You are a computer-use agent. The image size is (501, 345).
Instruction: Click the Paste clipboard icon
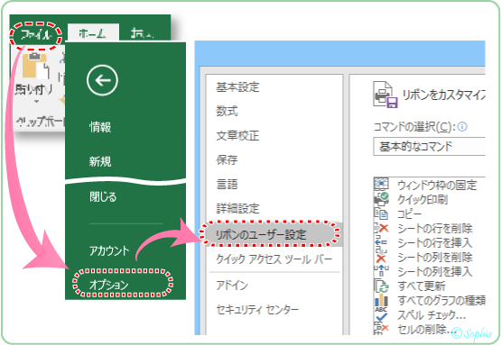36,66
